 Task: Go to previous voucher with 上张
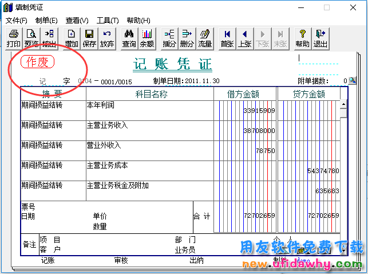coord(245,38)
